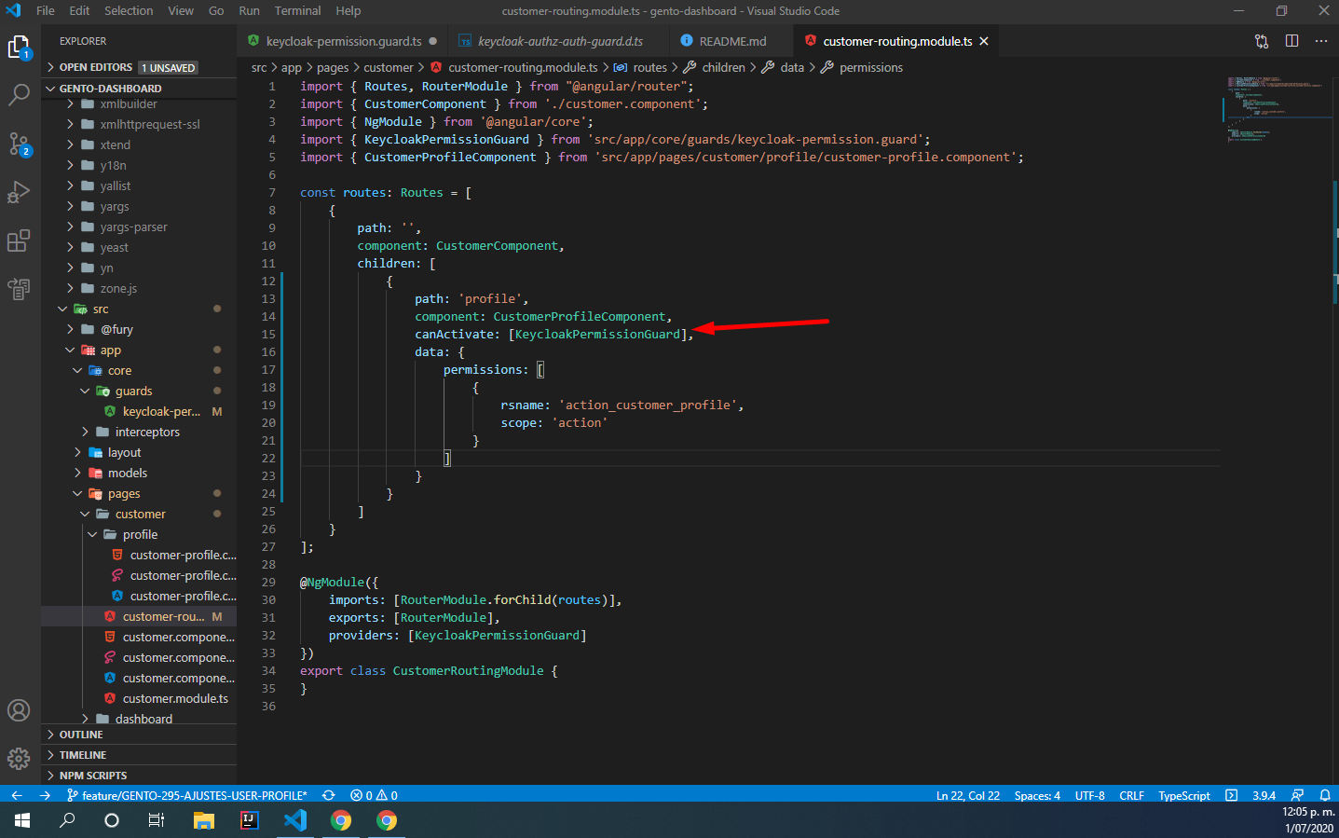Image resolution: width=1339 pixels, height=838 pixels.
Task: Open the Selection menu
Action: coord(129,11)
